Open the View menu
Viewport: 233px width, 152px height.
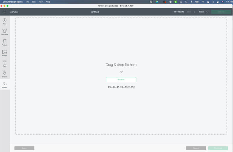pyautogui.click(x=41, y=2)
